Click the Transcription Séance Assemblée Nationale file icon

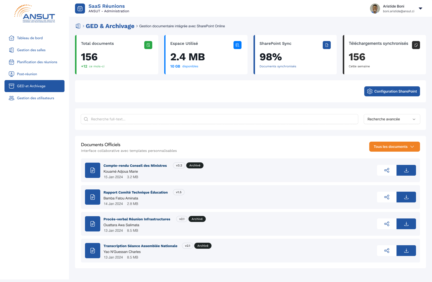92,251
